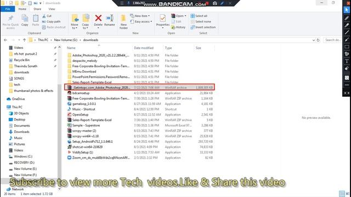Select 3D Objects under This PC
Viewport: 351px width, 197px height.
tap(21, 113)
